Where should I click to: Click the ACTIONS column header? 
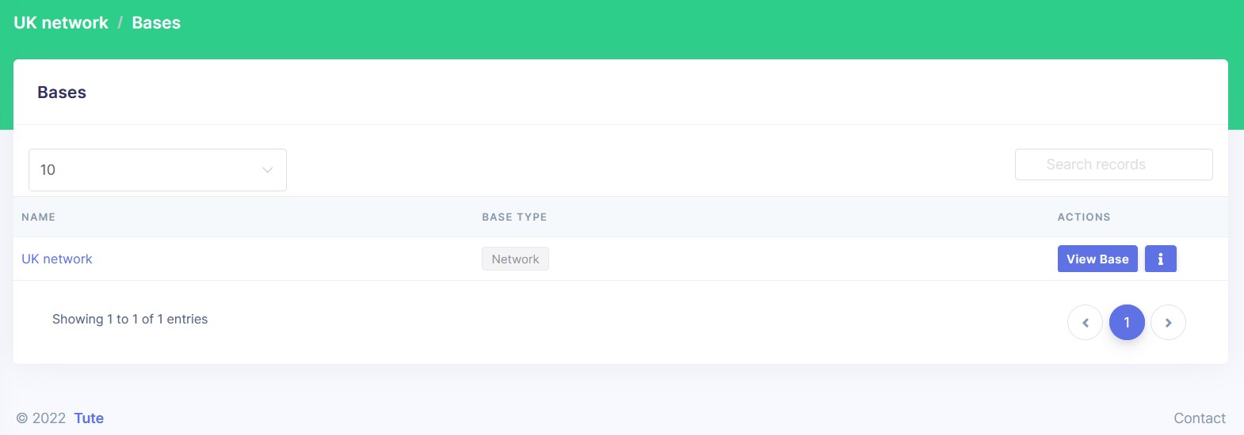point(1083,217)
